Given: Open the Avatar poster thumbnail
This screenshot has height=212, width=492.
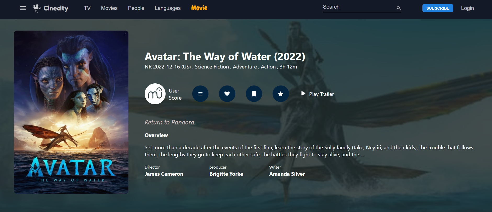Looking at the screenshot, I should click(x=71, y=112).
